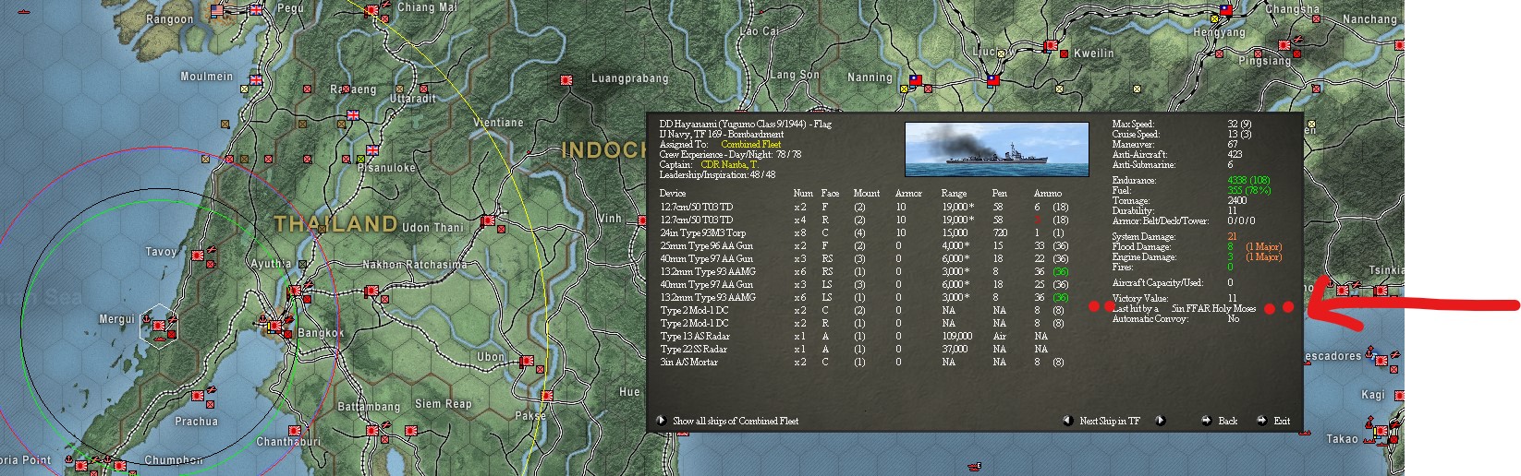This screenshot has width=1521, height=476.
Task: Select the Chanthaburi base icon
Action: click(295, 431)
